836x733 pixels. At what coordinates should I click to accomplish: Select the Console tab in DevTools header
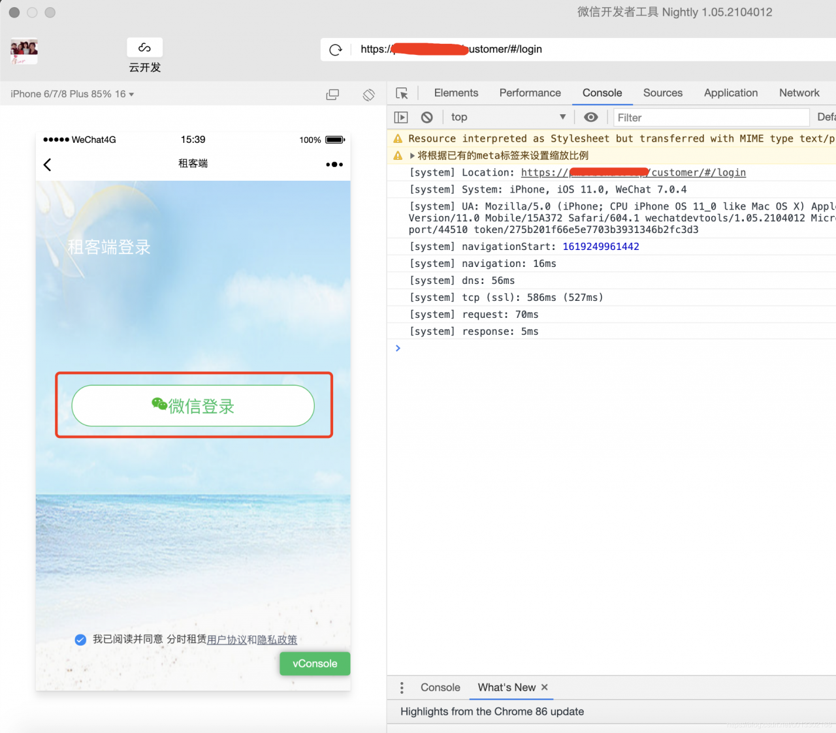(x=602, y=93)
